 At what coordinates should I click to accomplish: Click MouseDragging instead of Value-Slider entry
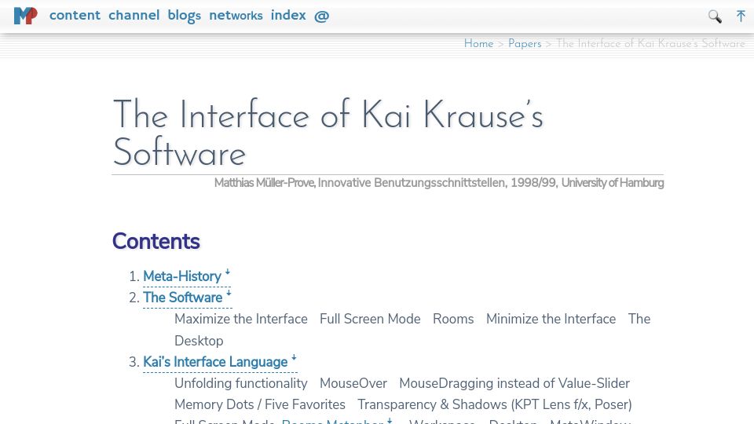514,383
